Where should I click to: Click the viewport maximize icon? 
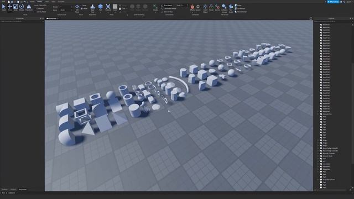[x=311, y=18]
